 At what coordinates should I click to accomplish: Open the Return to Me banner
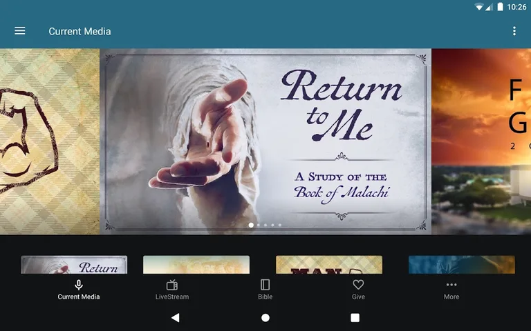pos(265,141)
